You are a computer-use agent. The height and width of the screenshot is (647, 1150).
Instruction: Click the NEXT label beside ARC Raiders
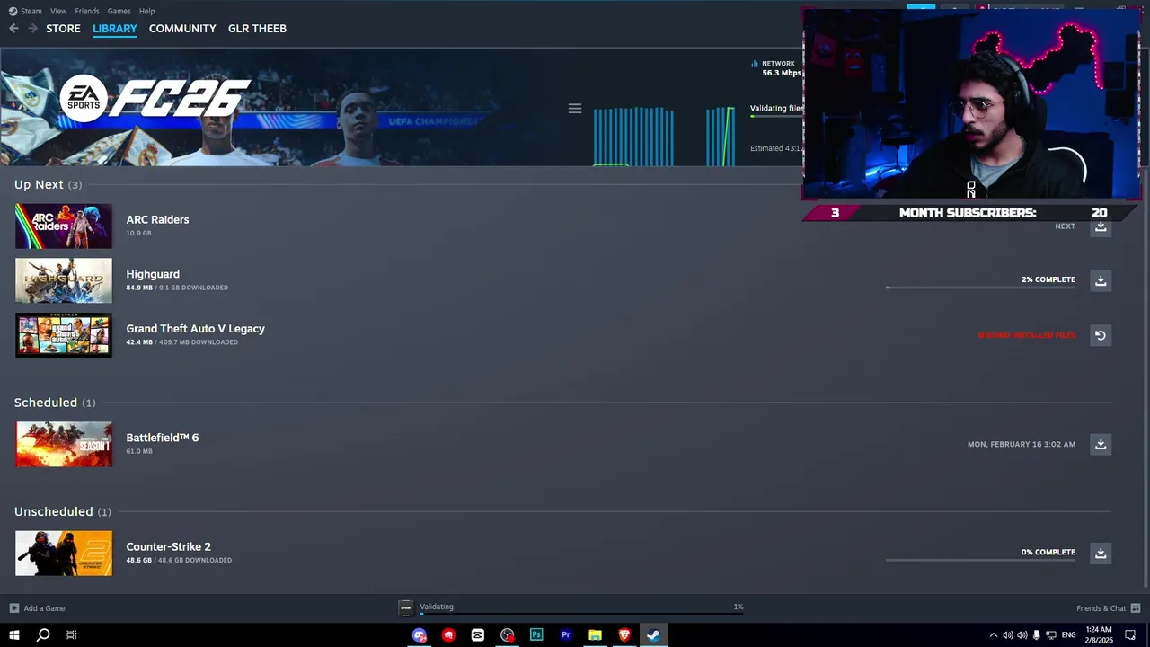point(1065,226)
